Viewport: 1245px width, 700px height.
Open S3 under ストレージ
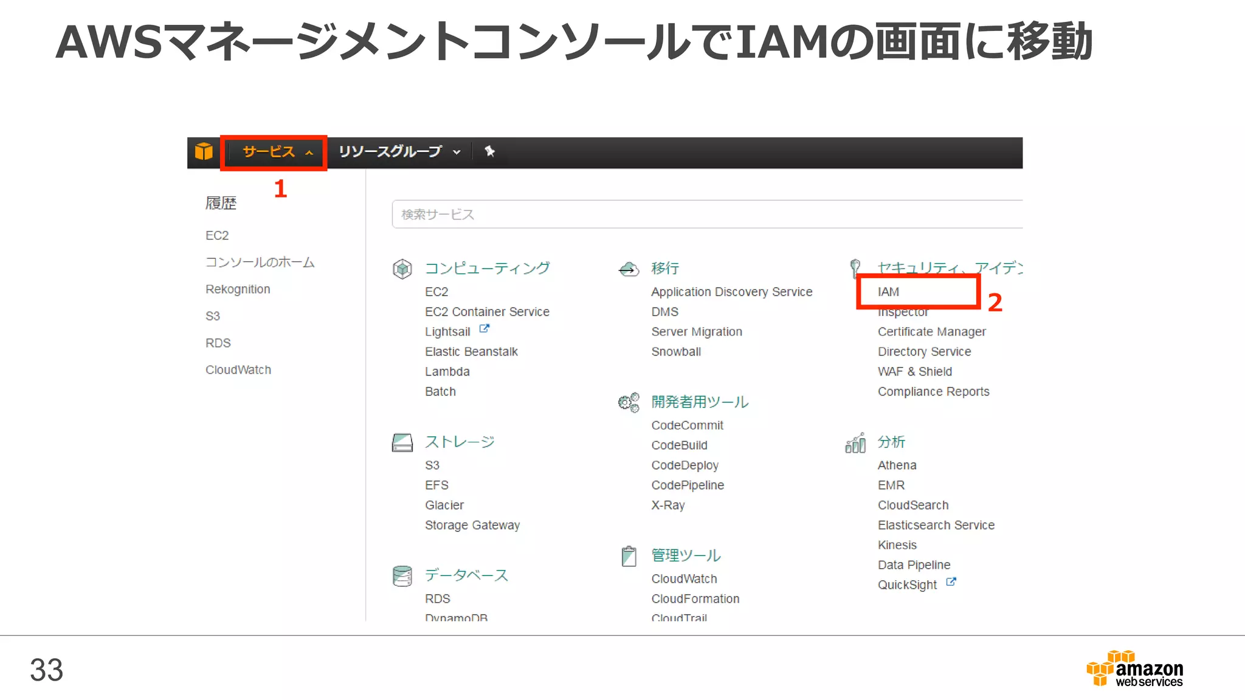point(432,465)
